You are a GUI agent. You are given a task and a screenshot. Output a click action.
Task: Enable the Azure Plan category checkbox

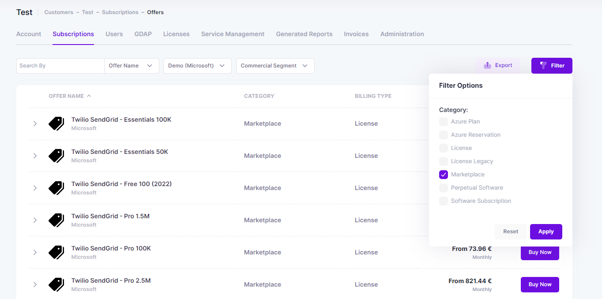click(x=444, y=121)
